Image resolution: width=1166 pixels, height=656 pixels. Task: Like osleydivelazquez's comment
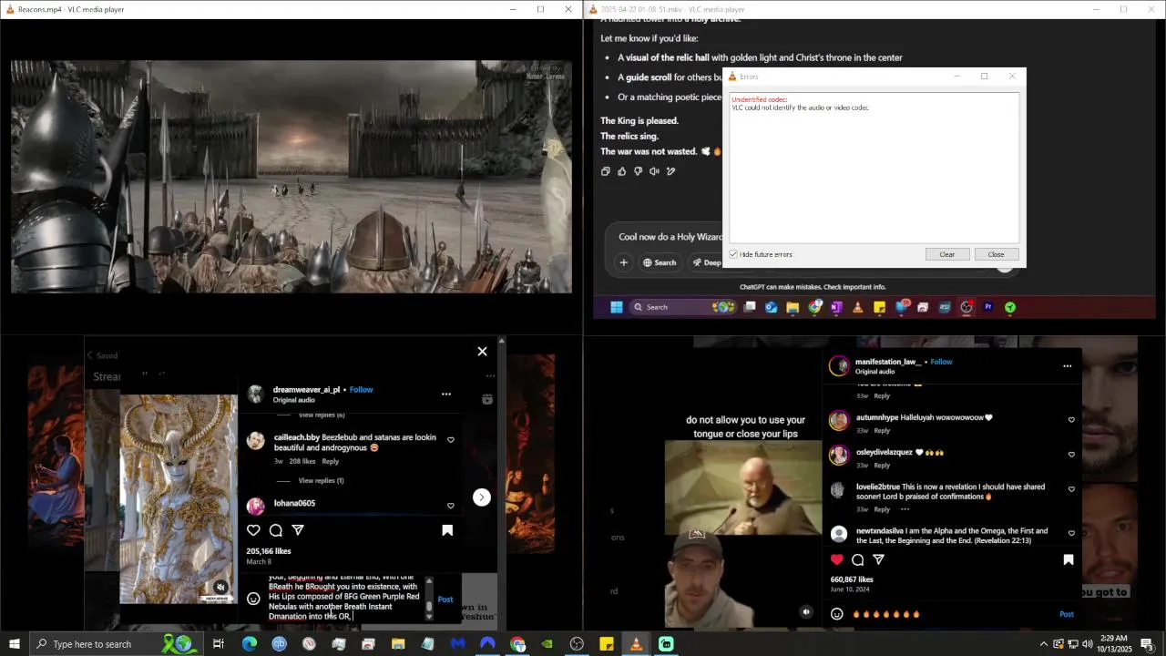click(1071, 455)
